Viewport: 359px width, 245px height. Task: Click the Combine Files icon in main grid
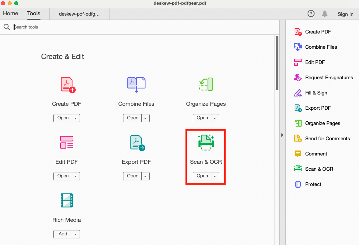coord(136,85)
